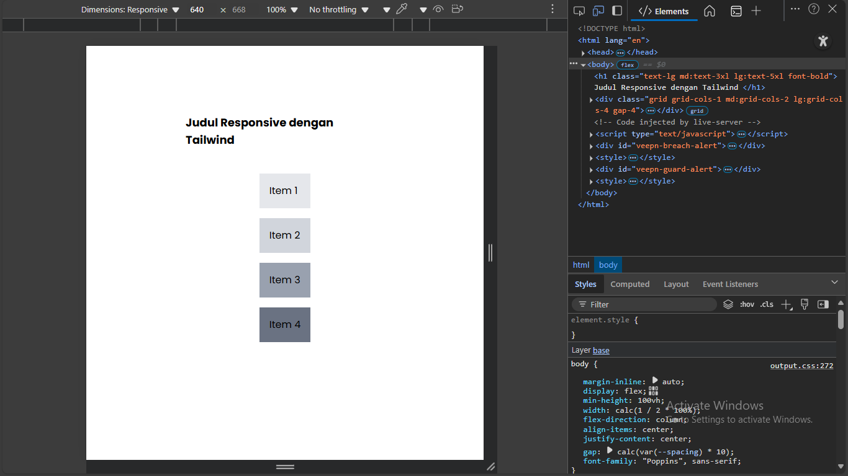Open the output.css:272 source link

coord(801,366)
